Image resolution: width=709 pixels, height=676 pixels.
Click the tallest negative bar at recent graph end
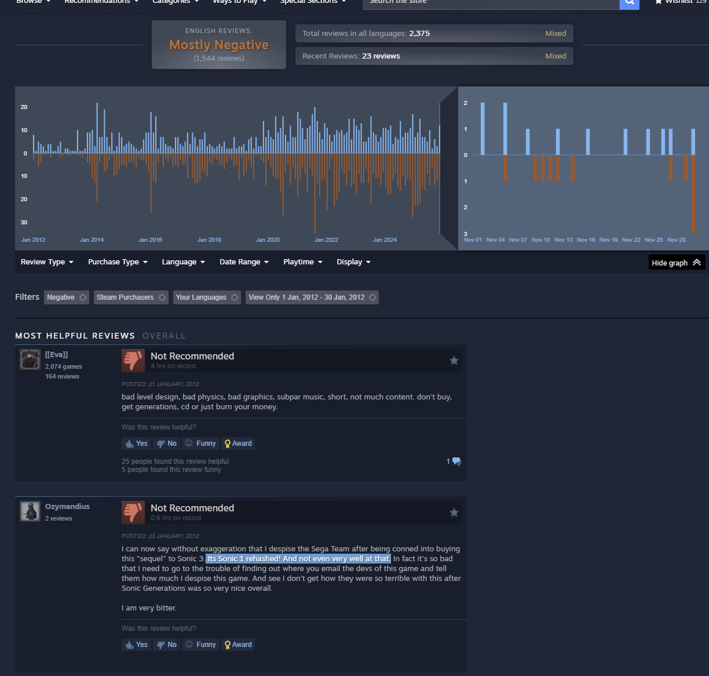pyautogui.click(x=693, y=194)
